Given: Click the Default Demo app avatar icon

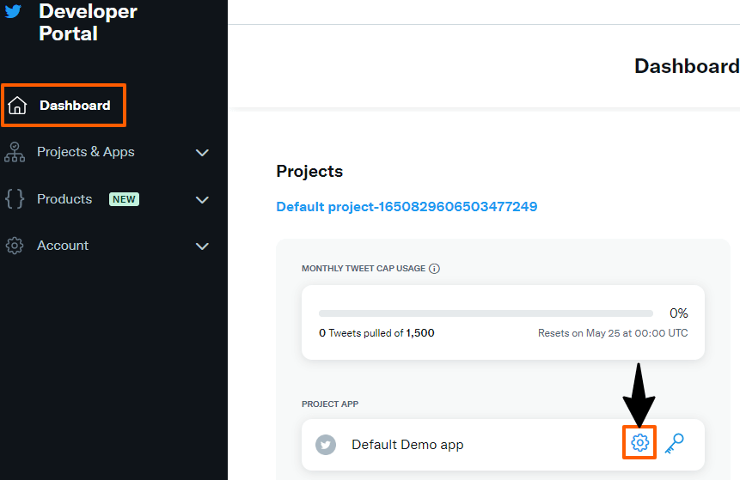Looking at the screenshot, I should click(x=326, y=445).
